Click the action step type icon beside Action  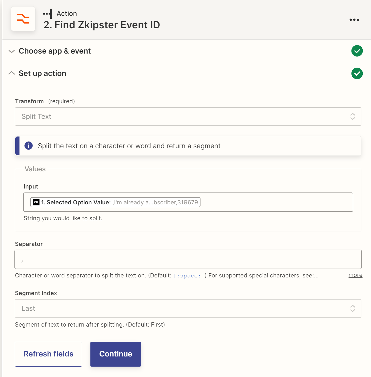point(48,14)
